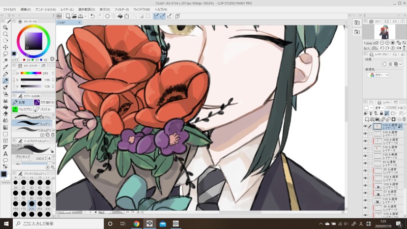Click the Undo arrow in command bar

click(93, 16)
